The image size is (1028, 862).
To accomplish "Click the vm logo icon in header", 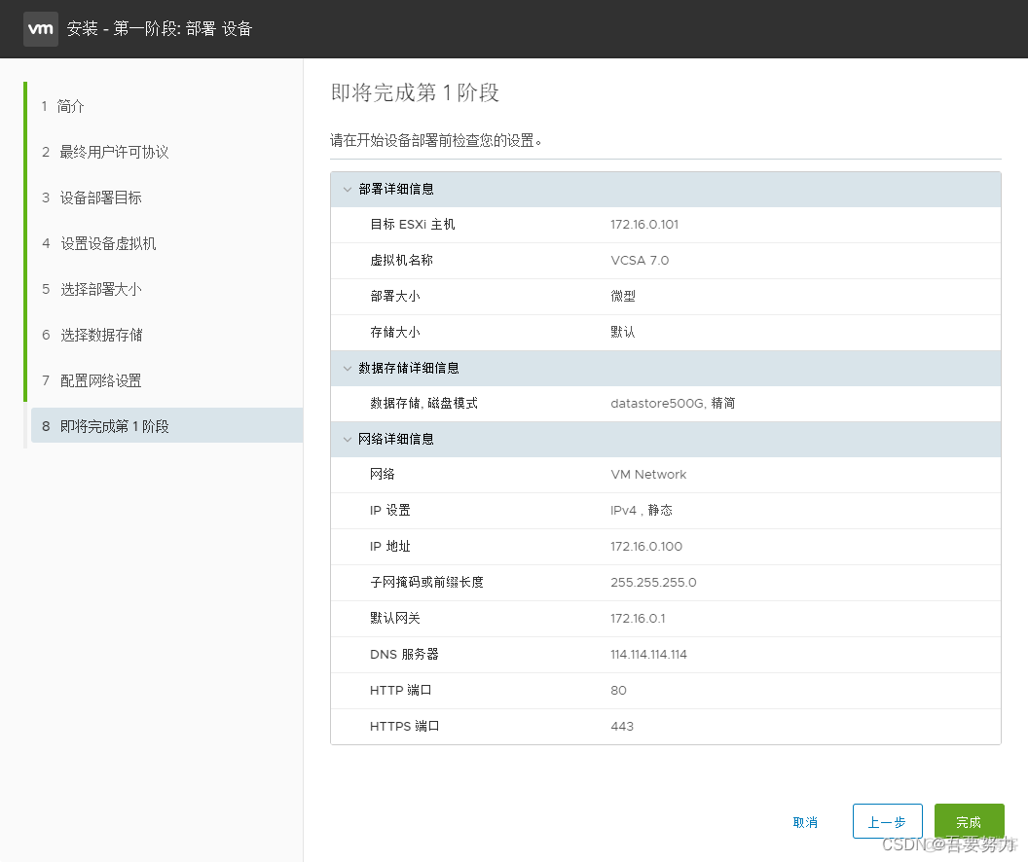I will [41, 29].
